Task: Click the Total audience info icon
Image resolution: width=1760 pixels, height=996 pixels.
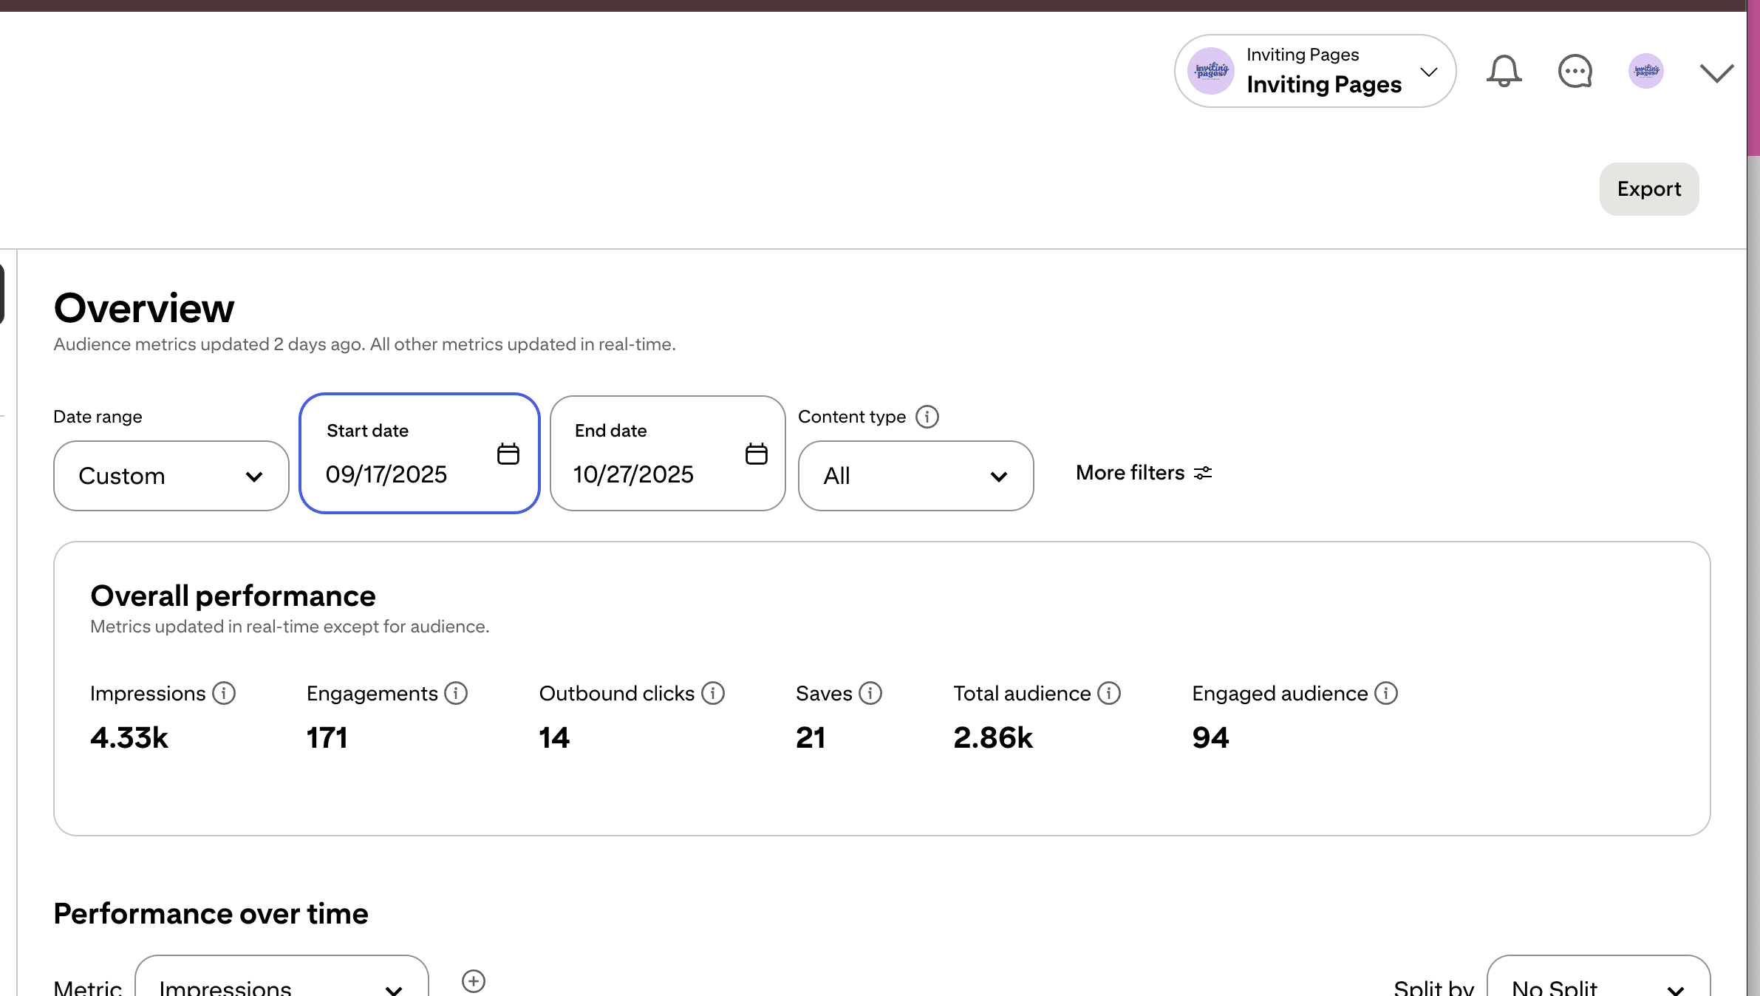Action: [x=1109, y=693]
